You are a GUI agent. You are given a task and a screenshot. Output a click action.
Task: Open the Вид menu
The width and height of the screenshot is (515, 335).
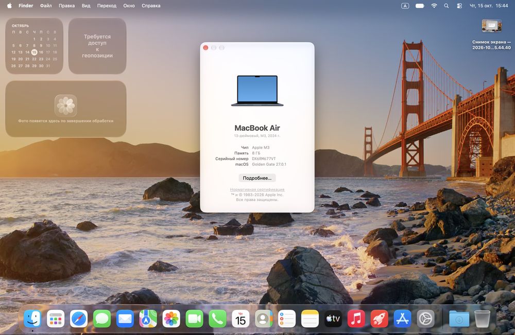[86, 6]
